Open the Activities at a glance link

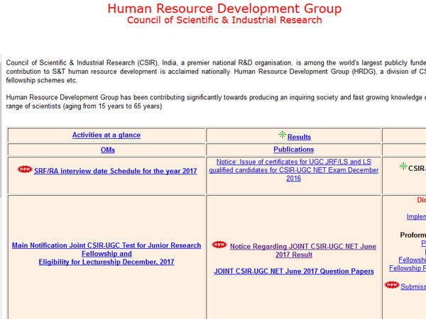(106, 135)
